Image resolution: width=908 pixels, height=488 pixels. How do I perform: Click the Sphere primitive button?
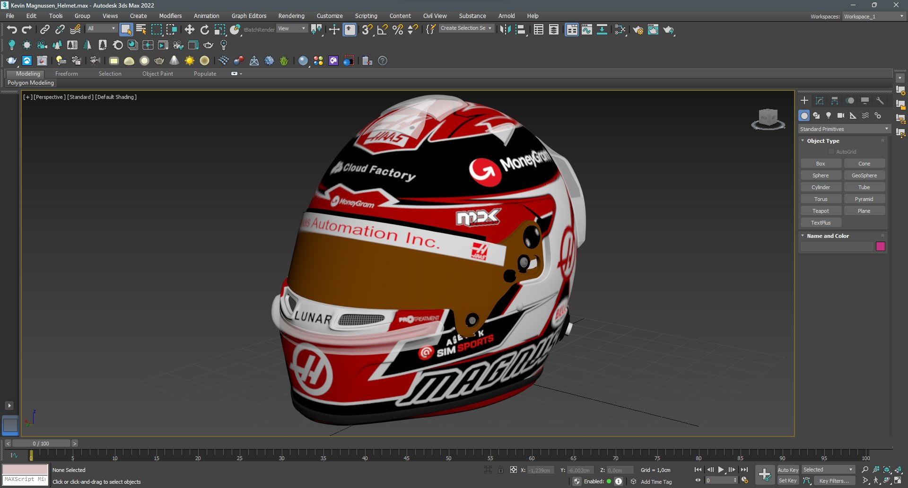click(x=821, y=175)
